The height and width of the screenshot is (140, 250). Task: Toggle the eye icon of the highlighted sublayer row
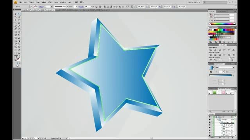210,122
